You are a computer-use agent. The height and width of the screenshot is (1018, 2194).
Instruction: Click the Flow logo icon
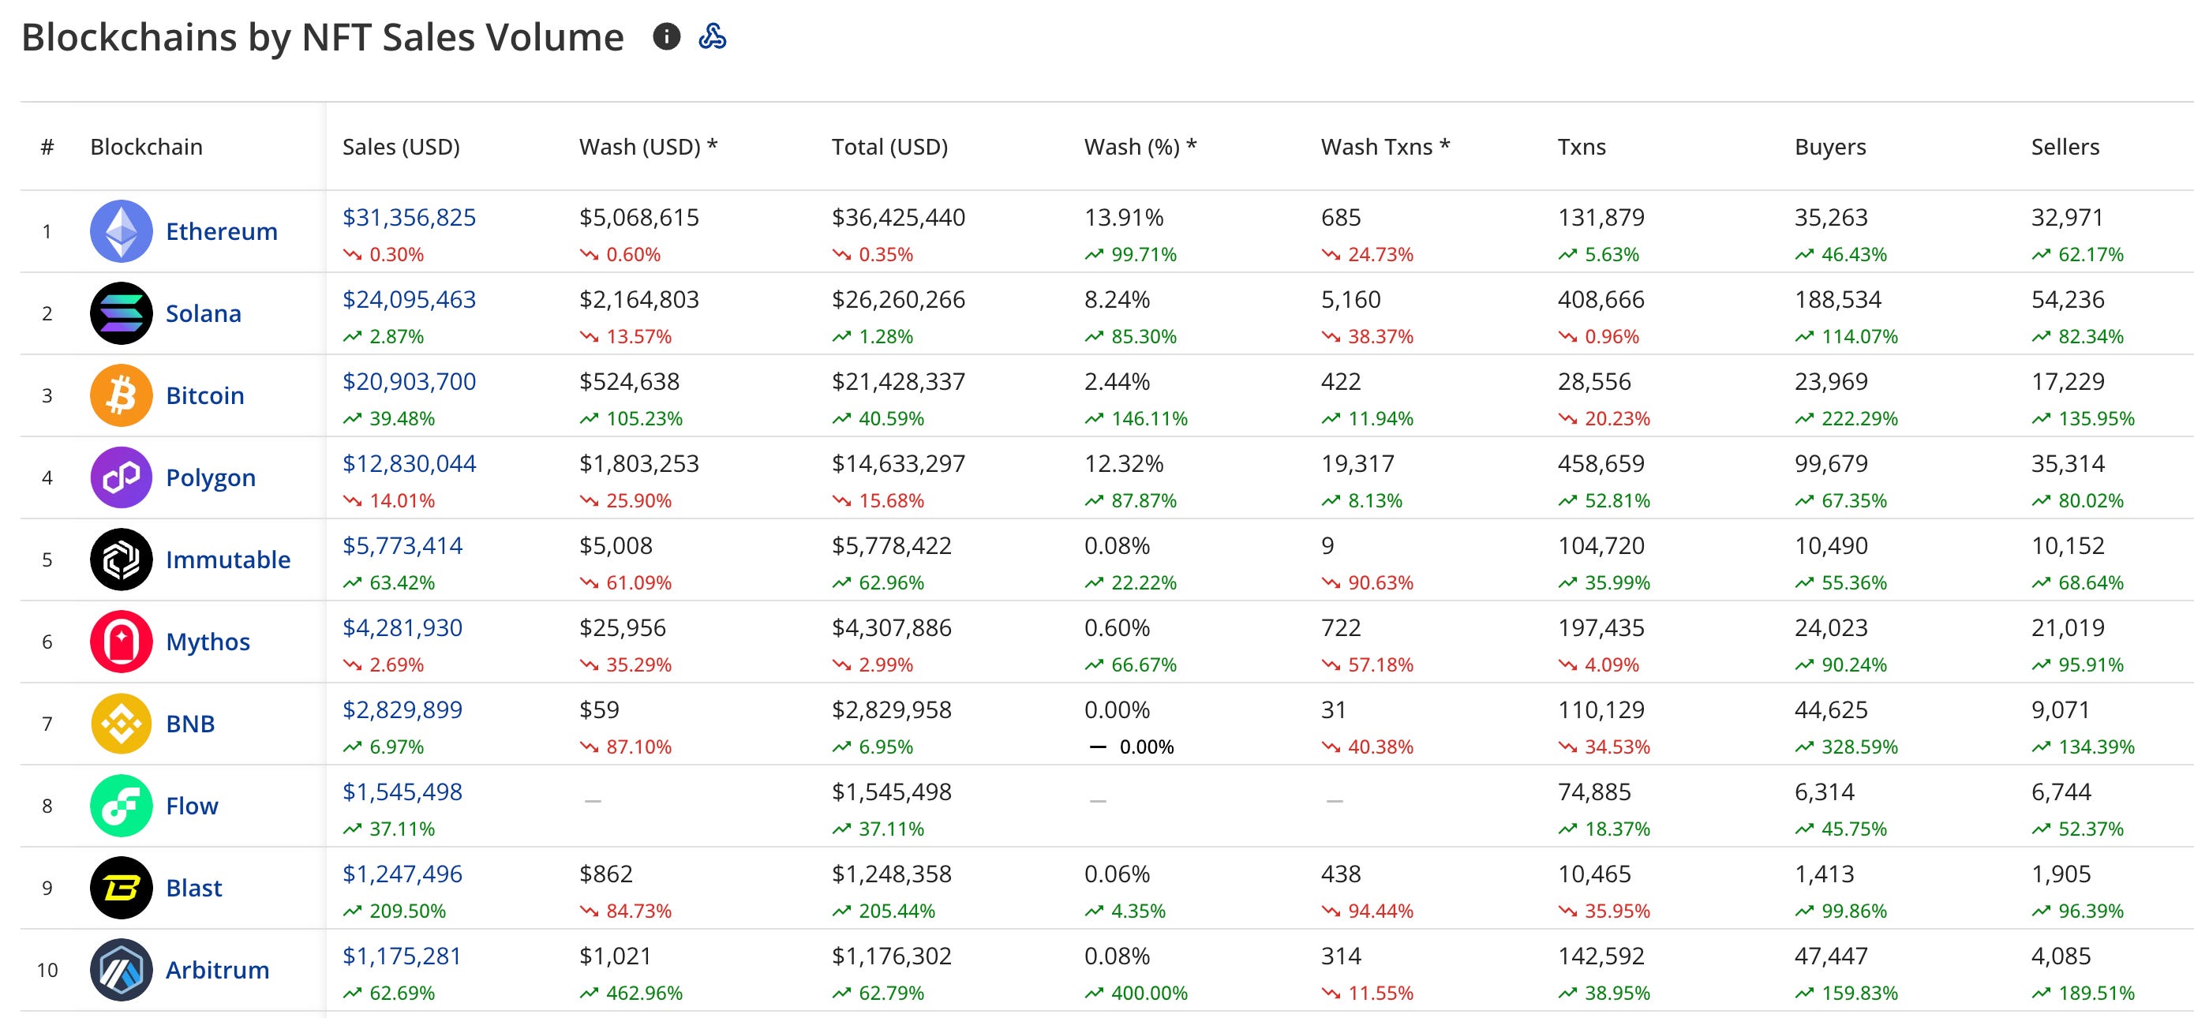pyautogui.click(x=121, y=806)
